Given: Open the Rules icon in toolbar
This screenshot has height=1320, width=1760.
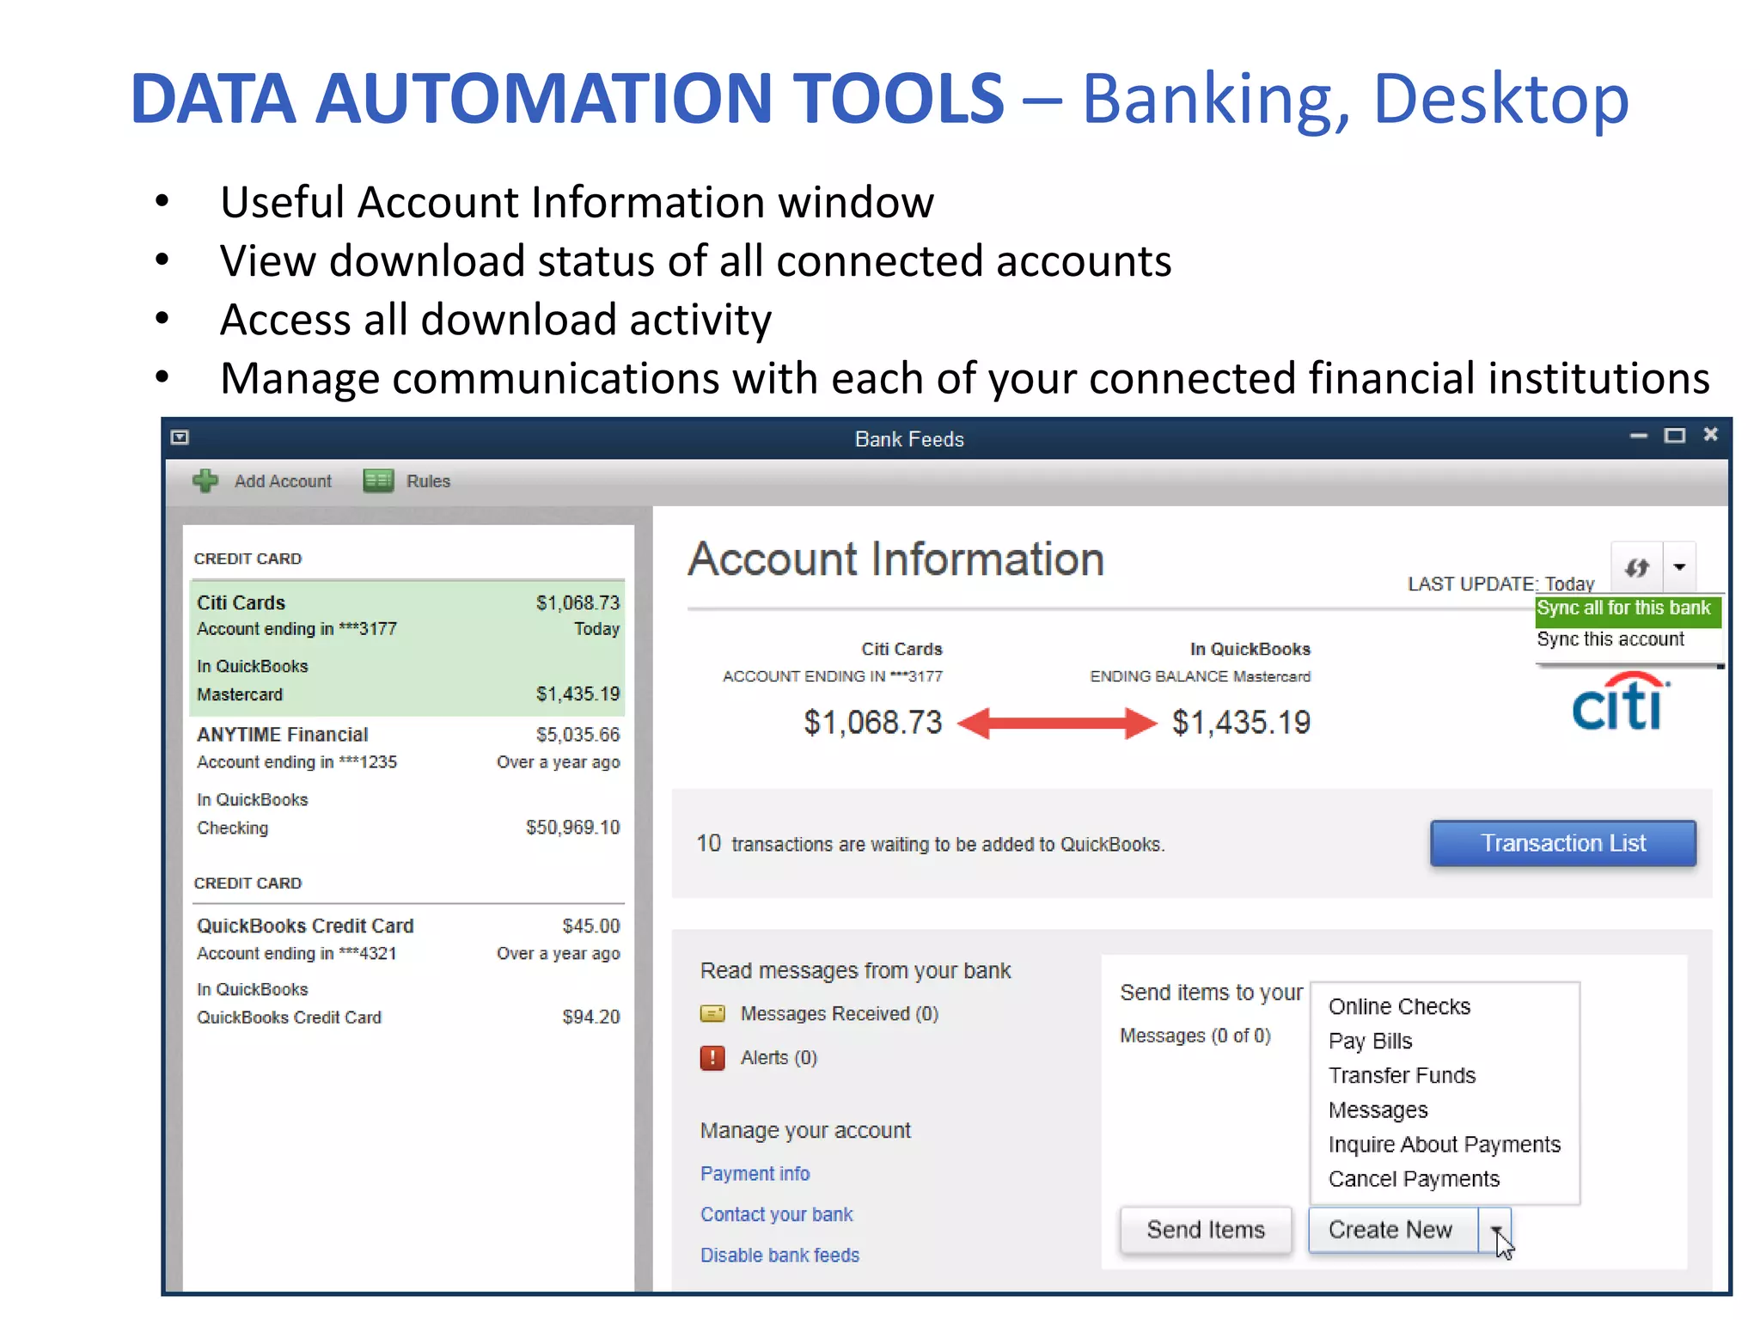Looking at the screenshot, I should coord(378,480).
